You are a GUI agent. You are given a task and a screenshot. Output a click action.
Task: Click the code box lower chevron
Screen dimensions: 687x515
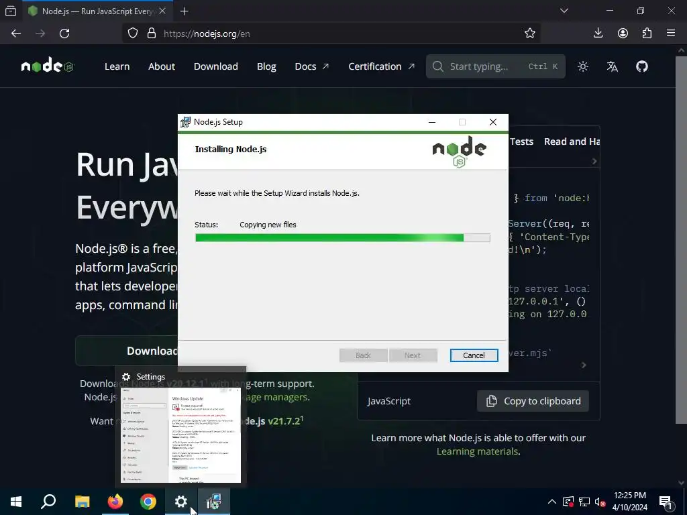[x=583, y=365]
